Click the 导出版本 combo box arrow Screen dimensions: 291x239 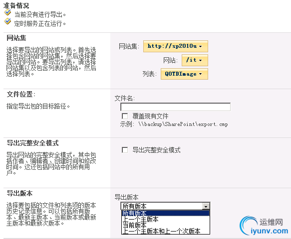pos(206,206)
